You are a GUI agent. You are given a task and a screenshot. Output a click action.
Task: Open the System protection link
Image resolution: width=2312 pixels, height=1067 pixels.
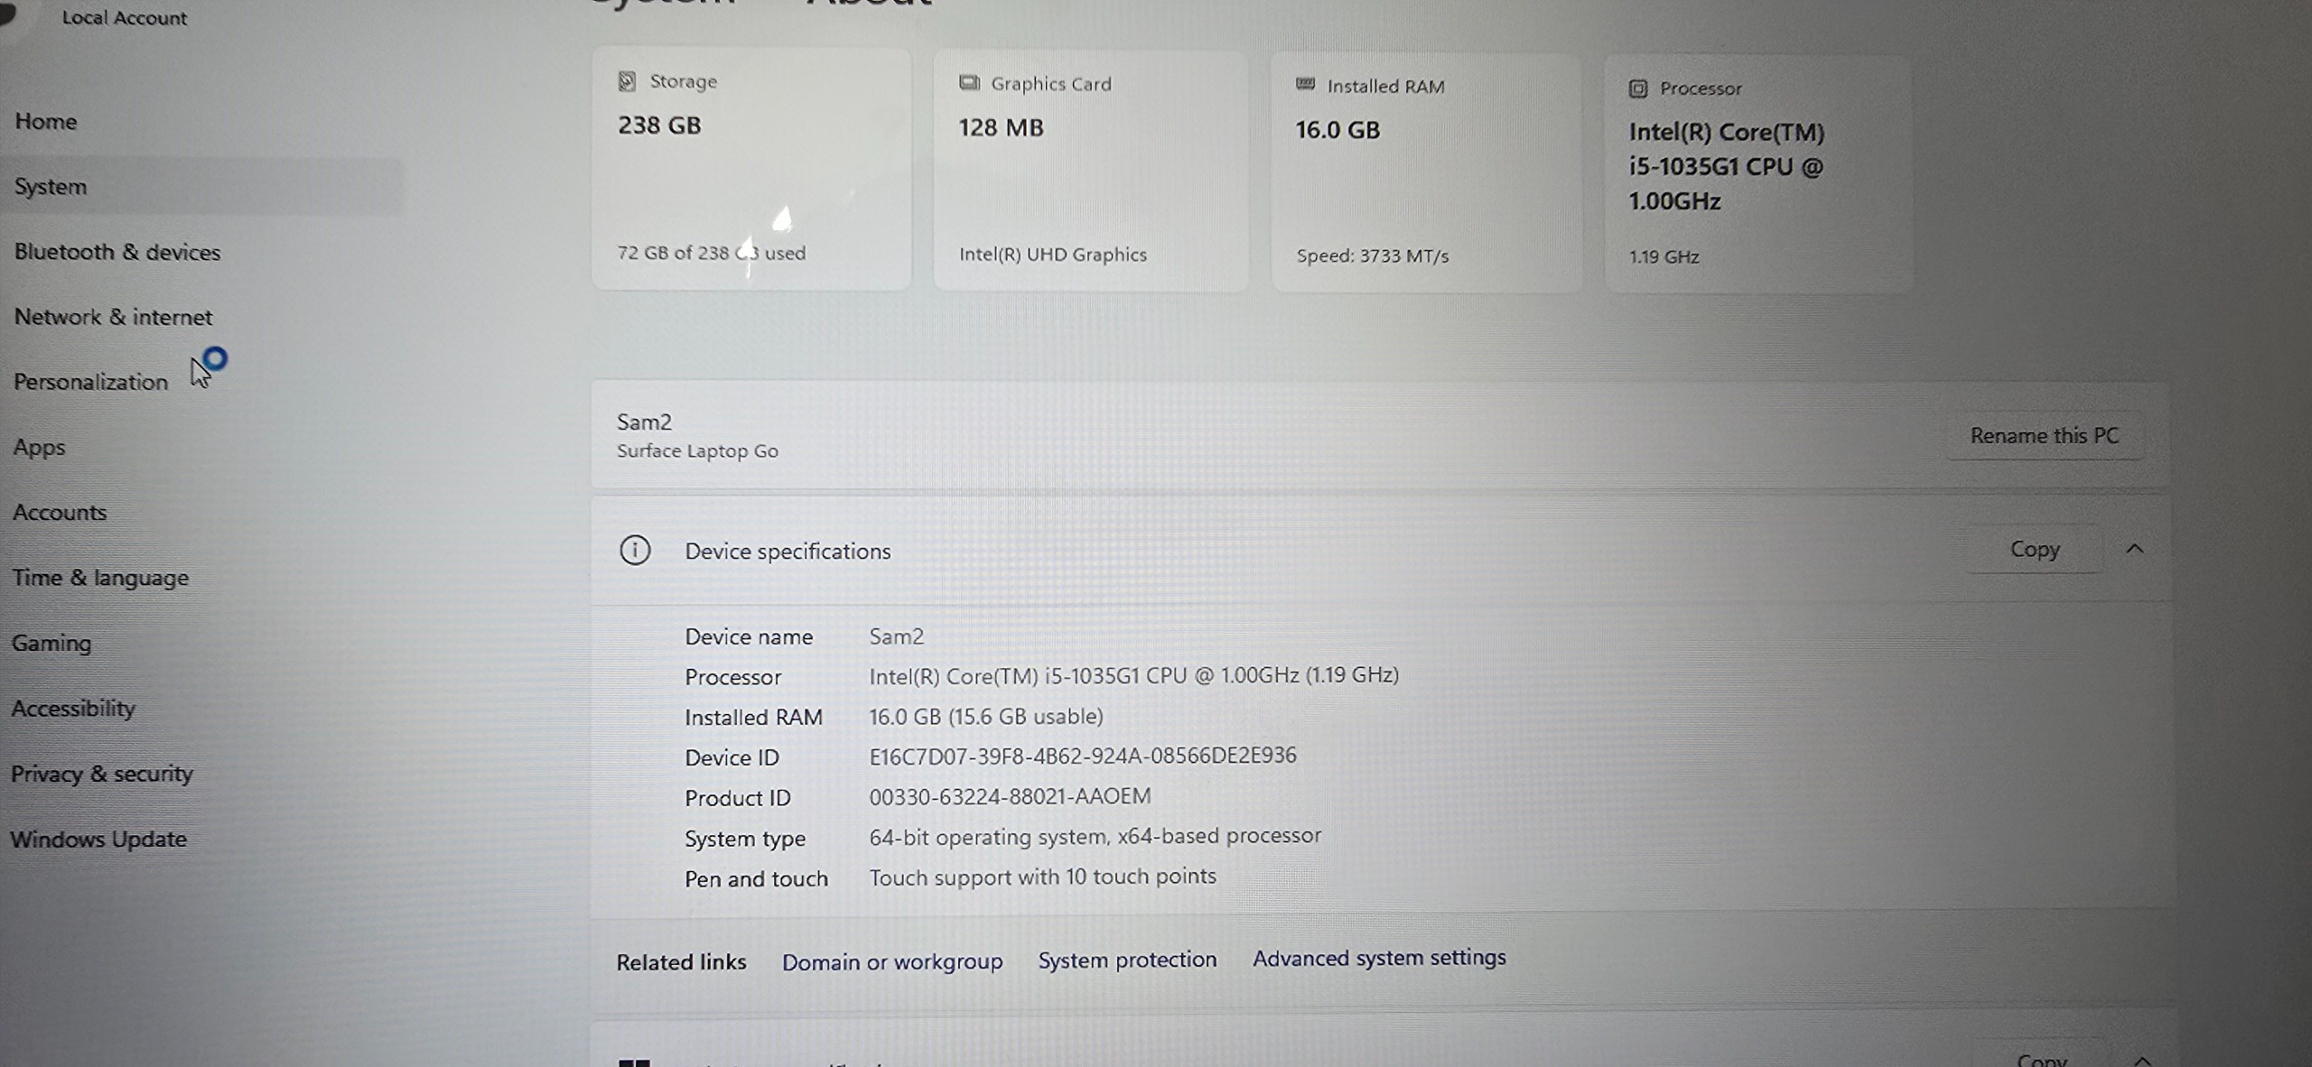point(1126,960)
